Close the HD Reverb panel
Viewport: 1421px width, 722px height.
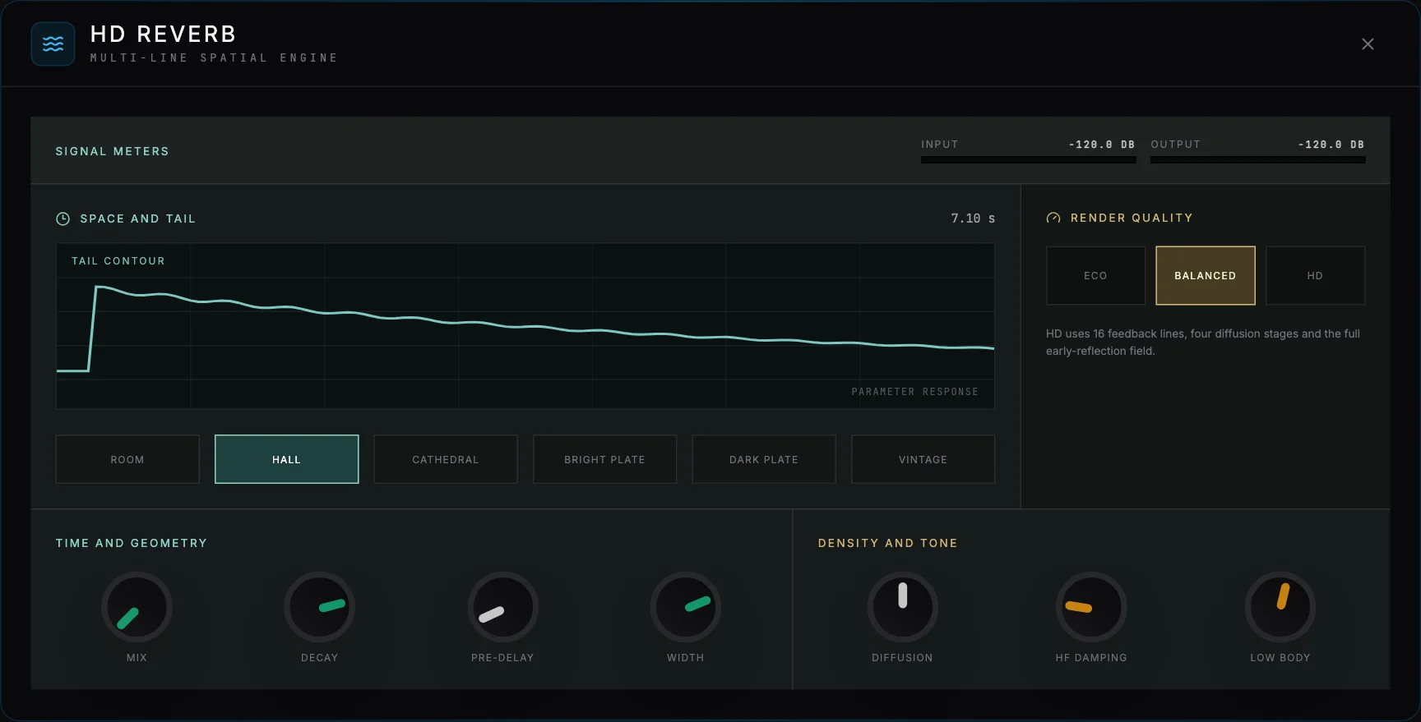(1368, 44)
